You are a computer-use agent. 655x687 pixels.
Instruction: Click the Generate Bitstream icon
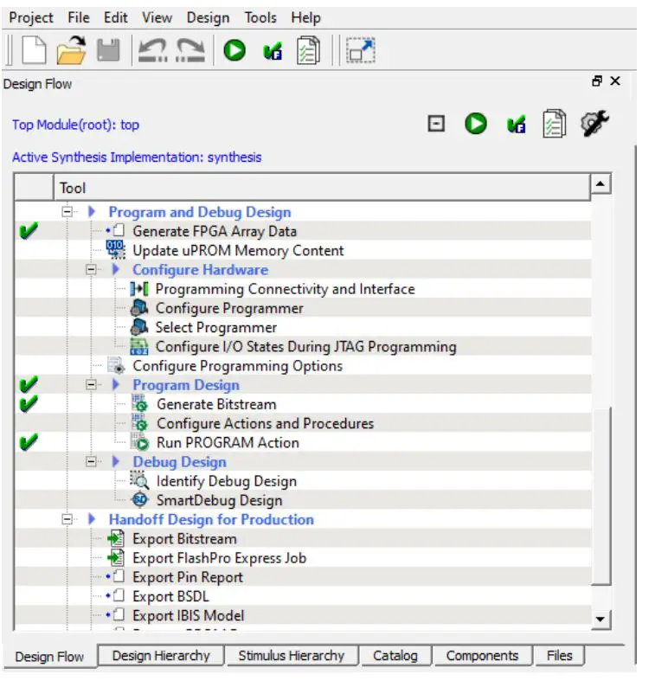pyautogui.click(x=140, y=404)
